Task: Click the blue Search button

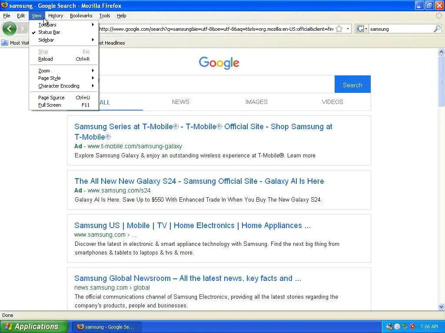Action: [x=352, y=84]
